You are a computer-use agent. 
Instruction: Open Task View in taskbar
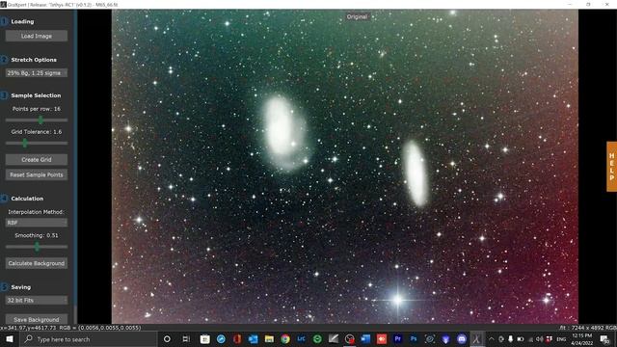pyautogui.click(x=186, y=339)
